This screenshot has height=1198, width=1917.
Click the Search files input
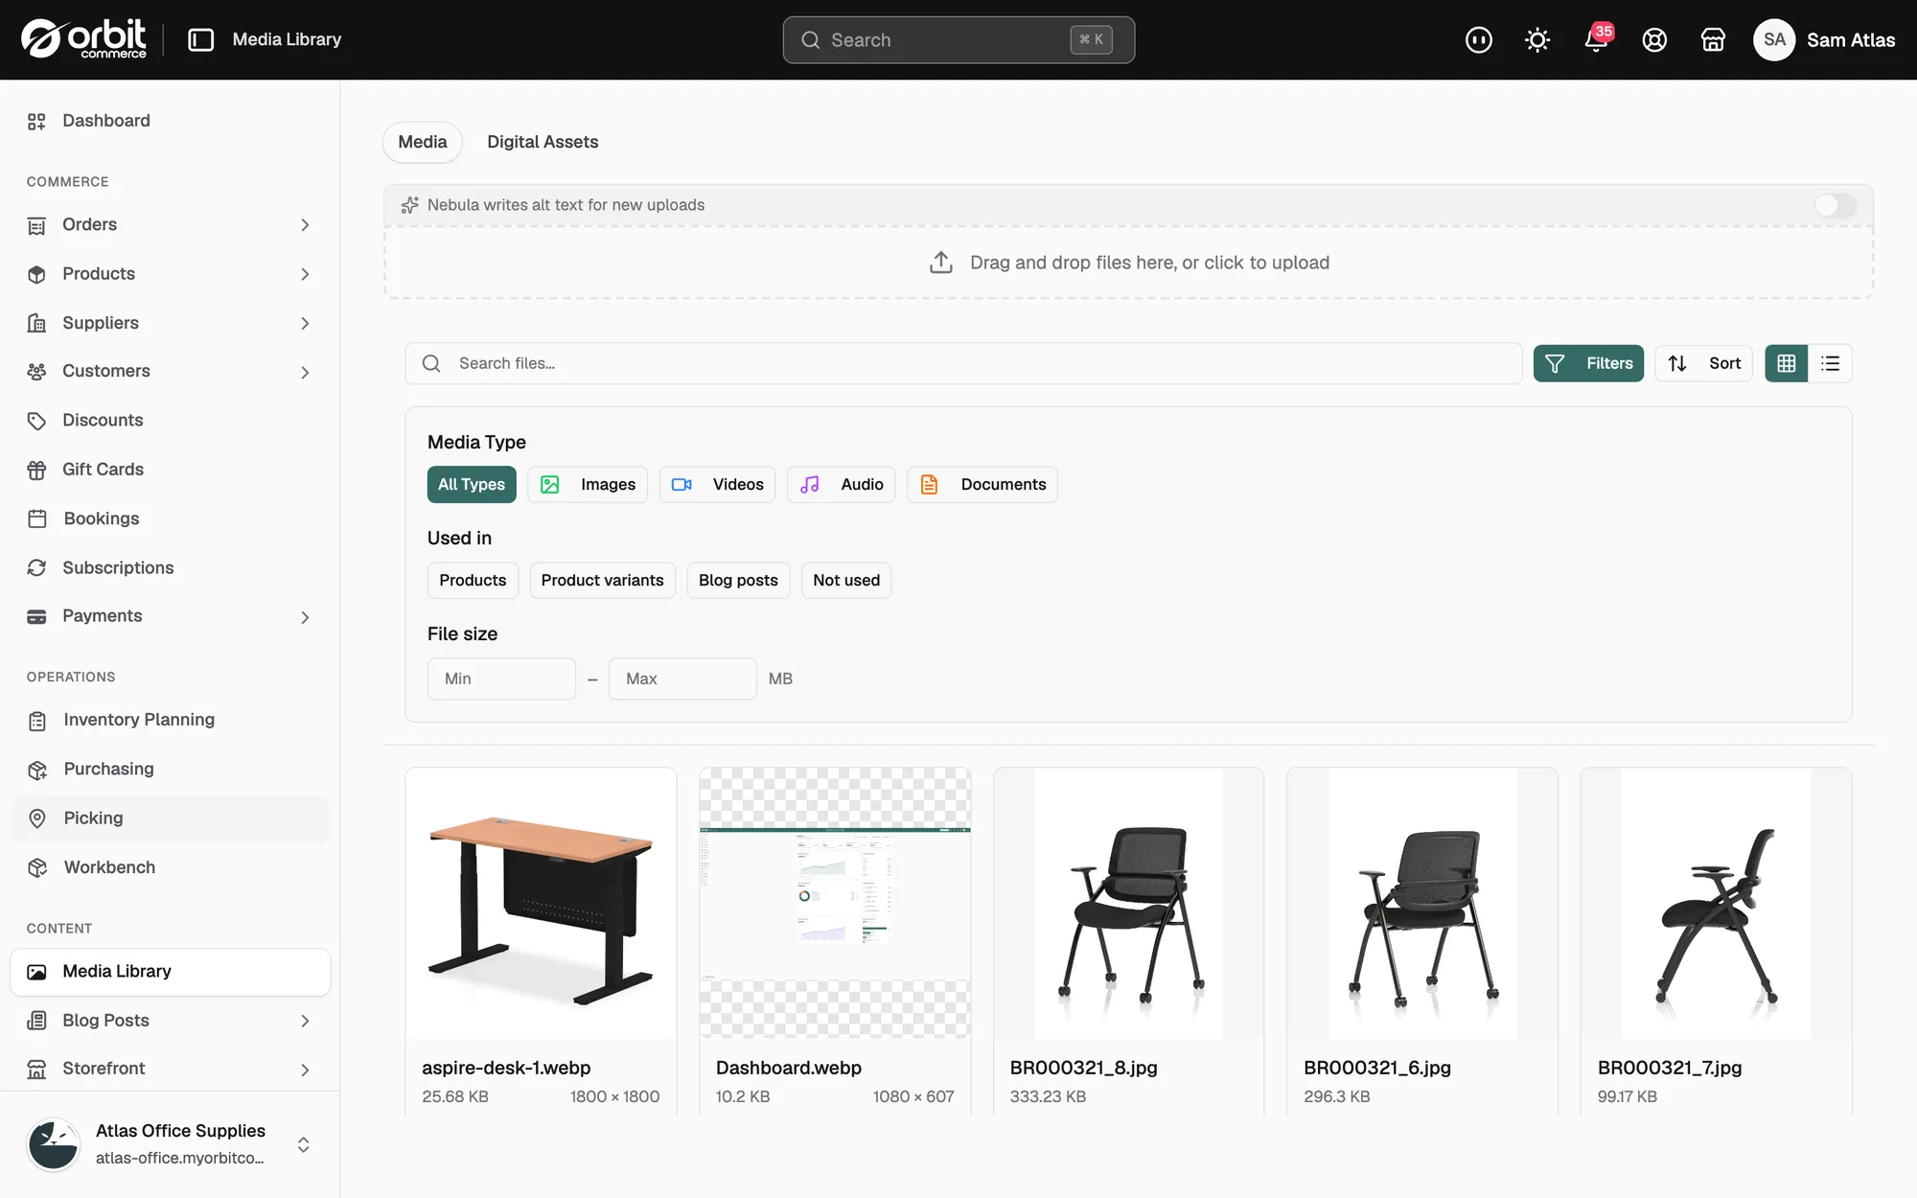[963, 363]
